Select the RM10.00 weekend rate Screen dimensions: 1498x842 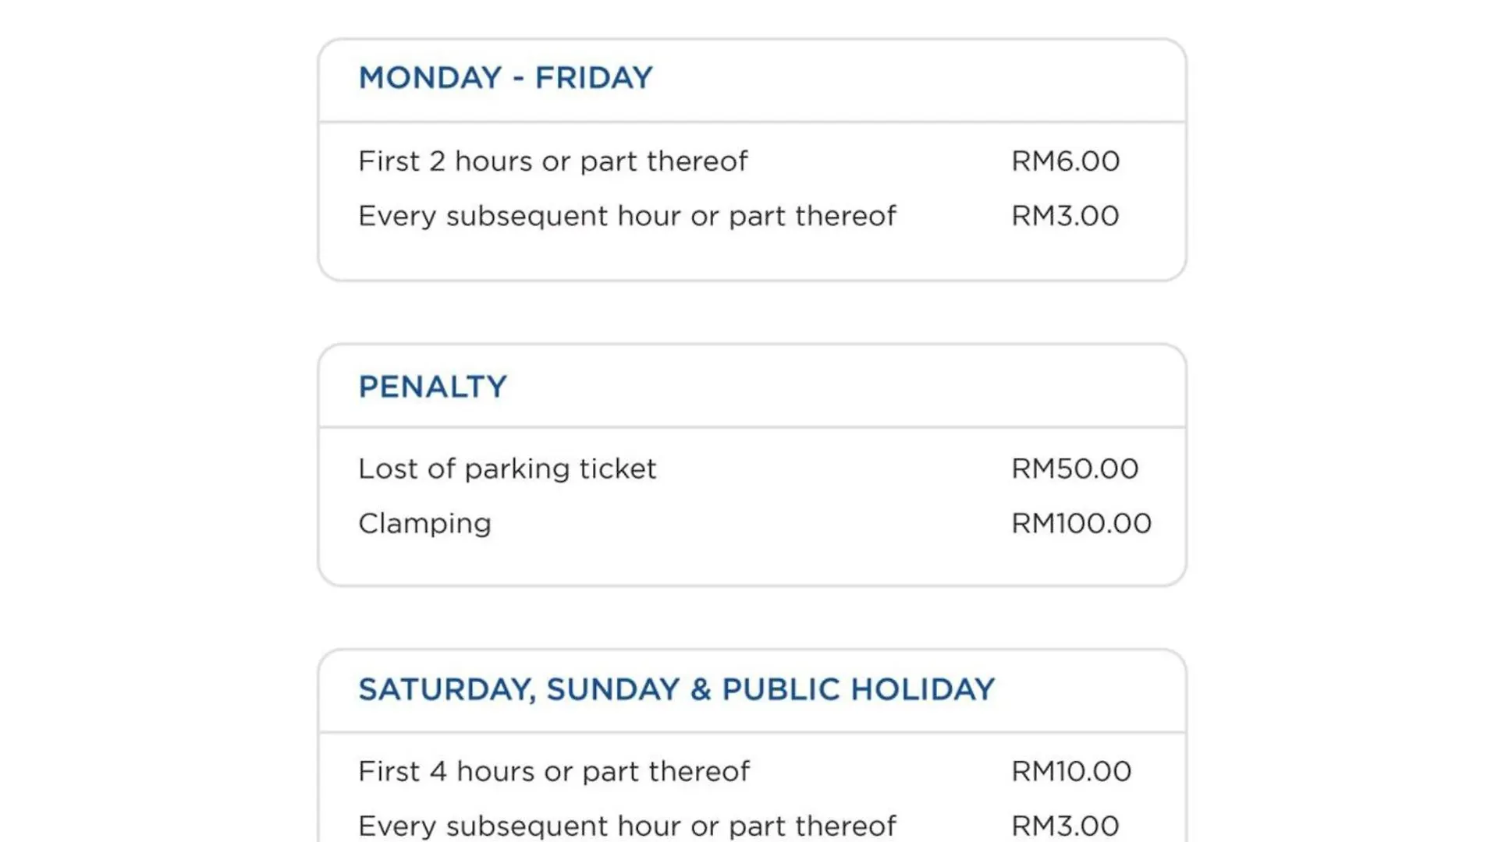pos(1071,771)
